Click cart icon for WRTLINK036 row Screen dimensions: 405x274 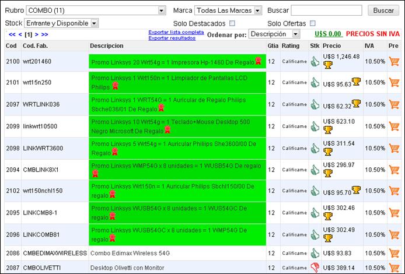tap(394, 104)
